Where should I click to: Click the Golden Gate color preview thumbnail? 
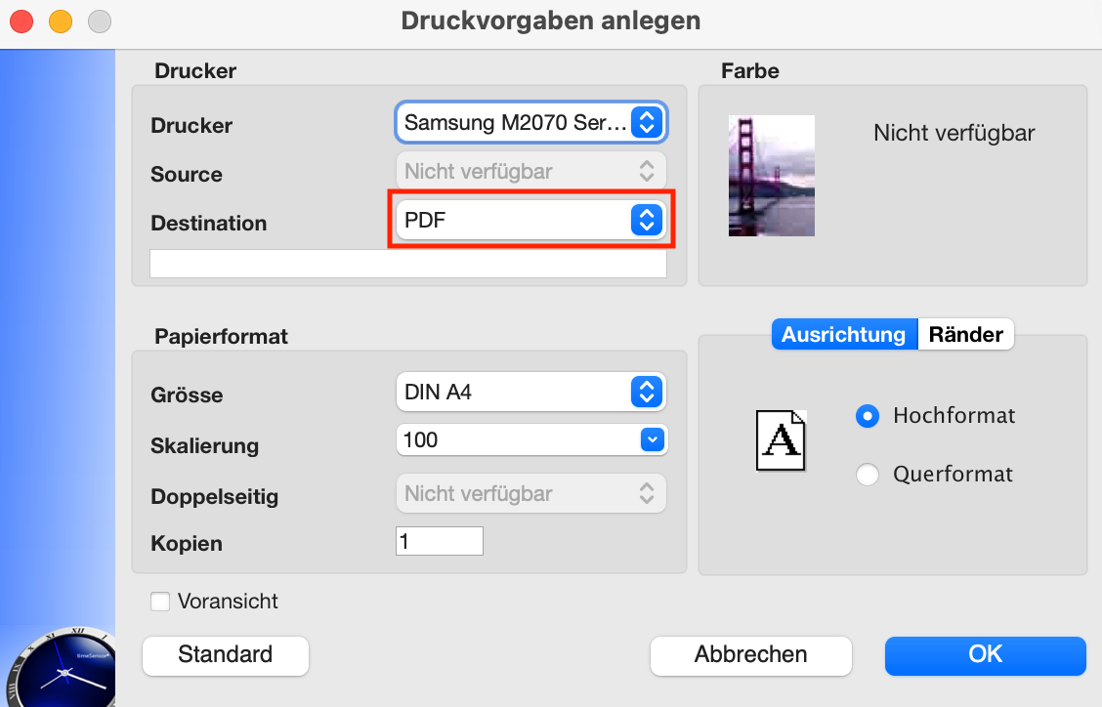coord(771,176)
